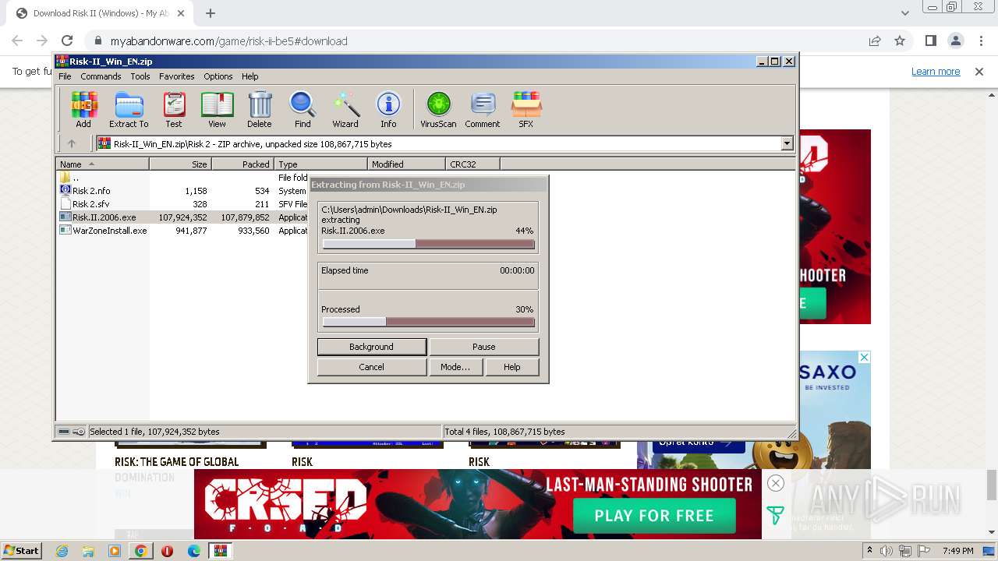
Task: Close the banner ad circle X
Action: tap(776, 483)
